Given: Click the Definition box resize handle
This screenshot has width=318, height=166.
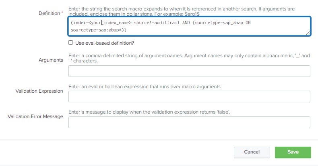Looking at the screenshot, I should point(308,33).
